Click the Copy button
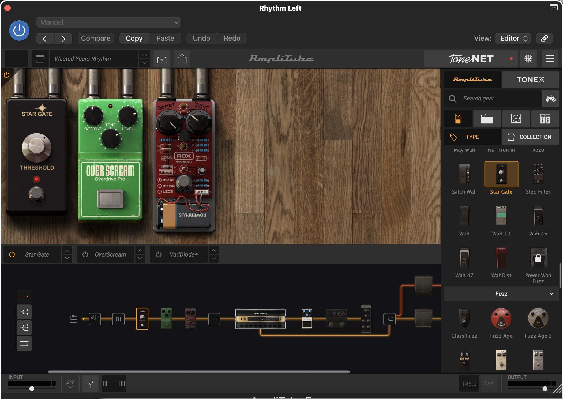This screenshot has height=399, width=563. click(134, 38)
